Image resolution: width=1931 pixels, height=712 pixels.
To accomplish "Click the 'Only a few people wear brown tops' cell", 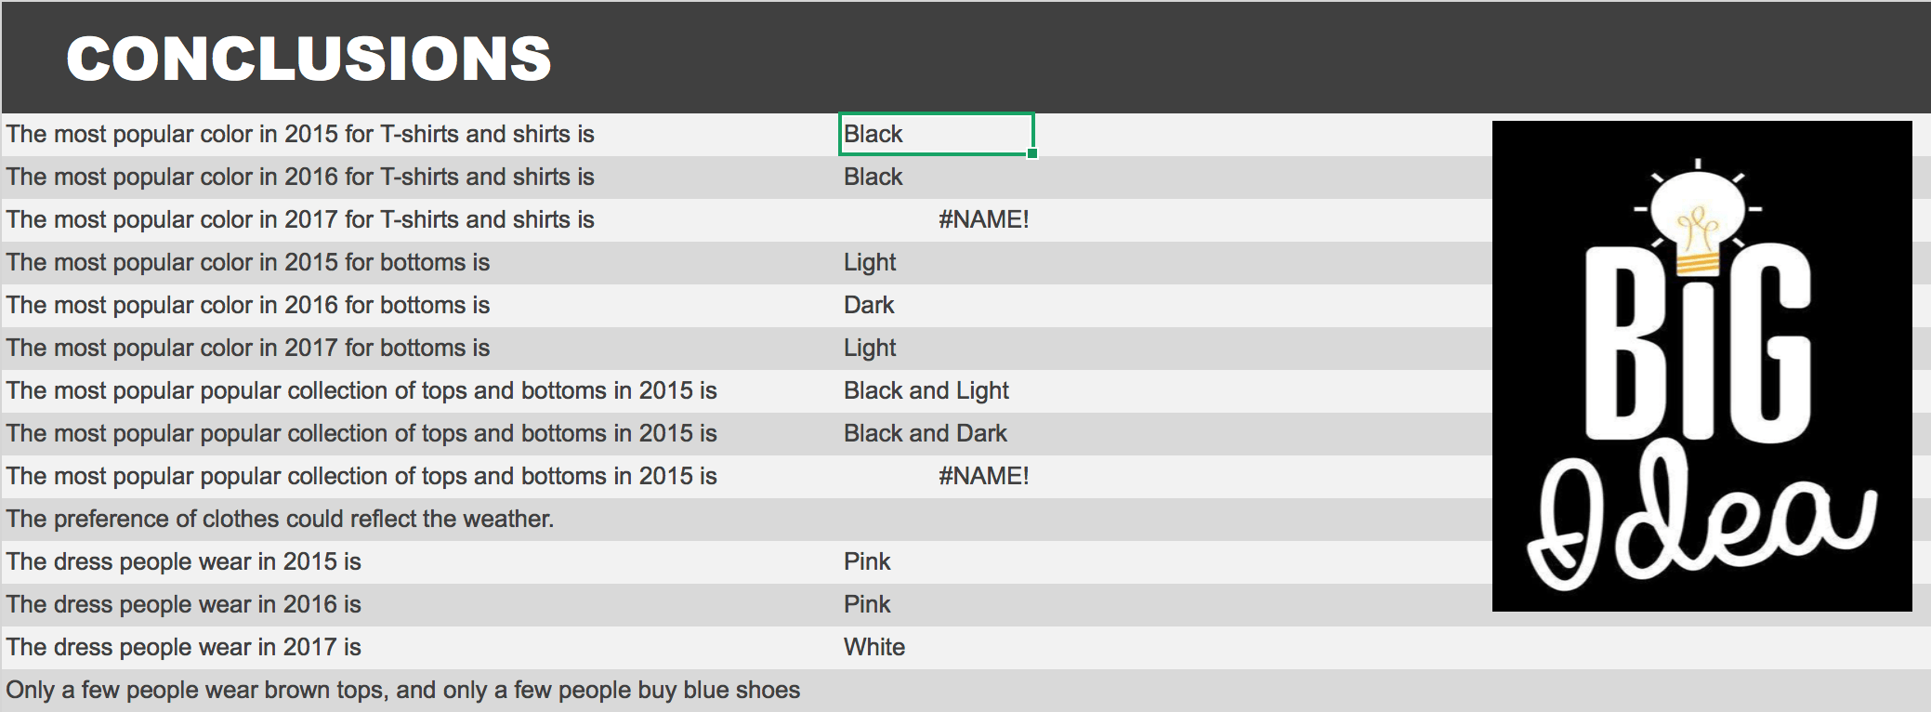I will (x=402, y=690).
